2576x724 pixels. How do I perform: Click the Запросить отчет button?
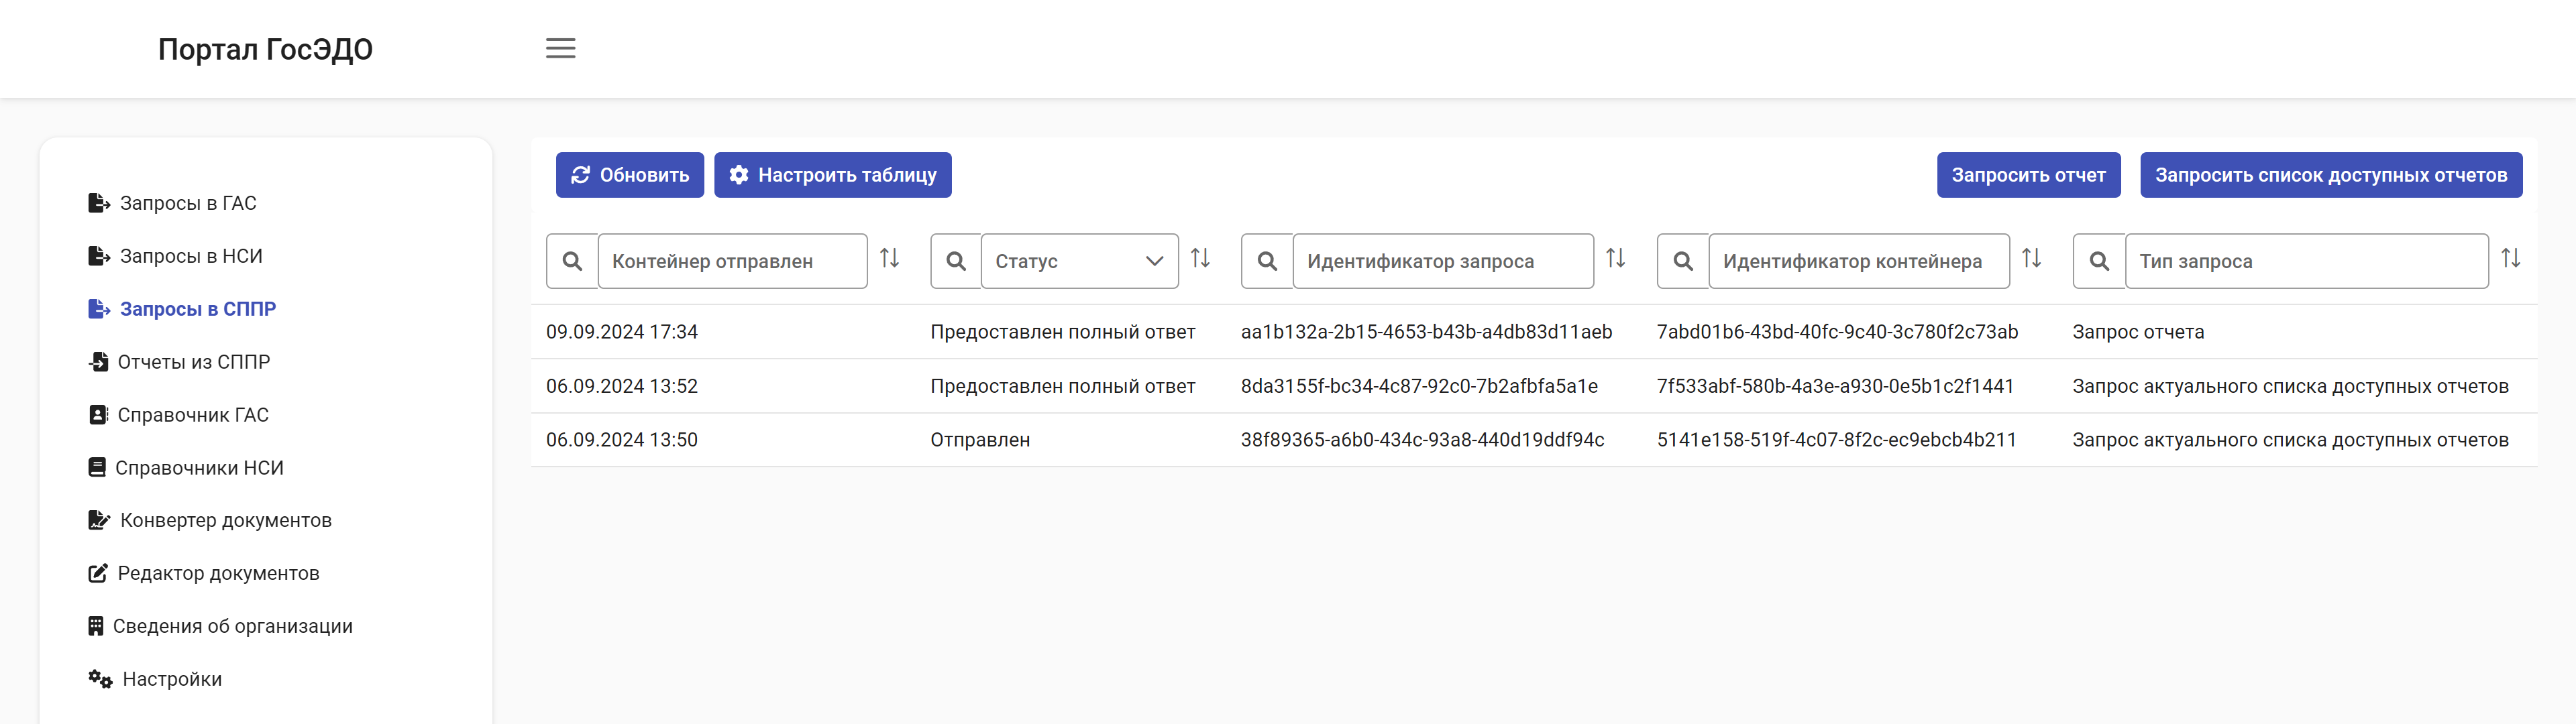pyautogui.click(x=2028, y=175)
